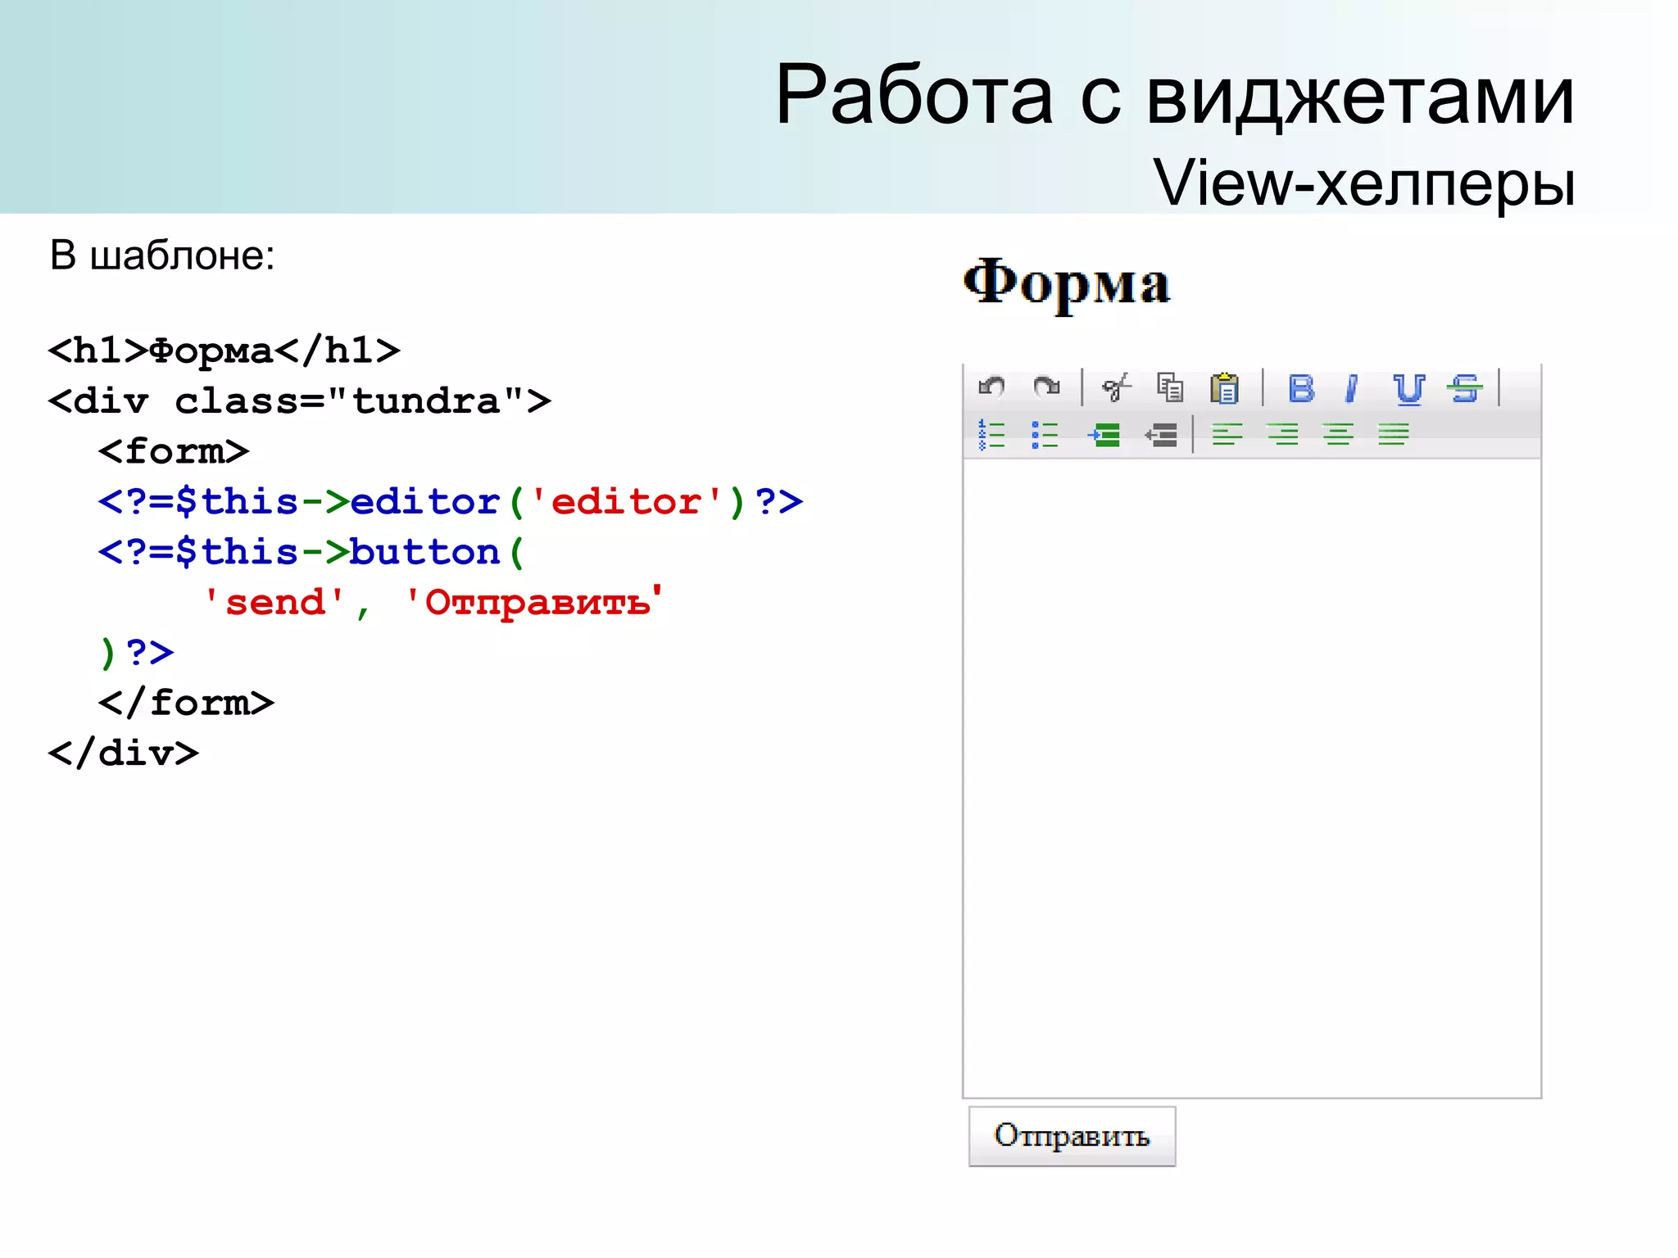
Task: Click the Форма heading above the editor
Action: point(1067,283)
